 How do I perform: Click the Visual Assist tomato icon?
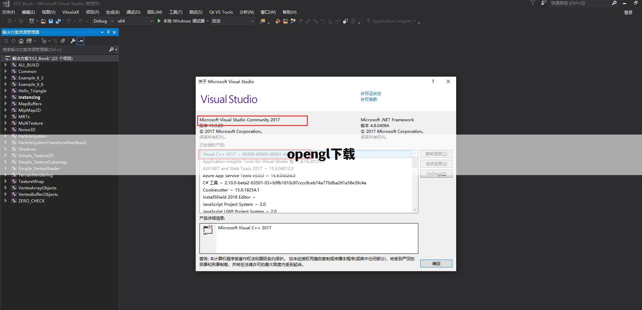[278, 21]
